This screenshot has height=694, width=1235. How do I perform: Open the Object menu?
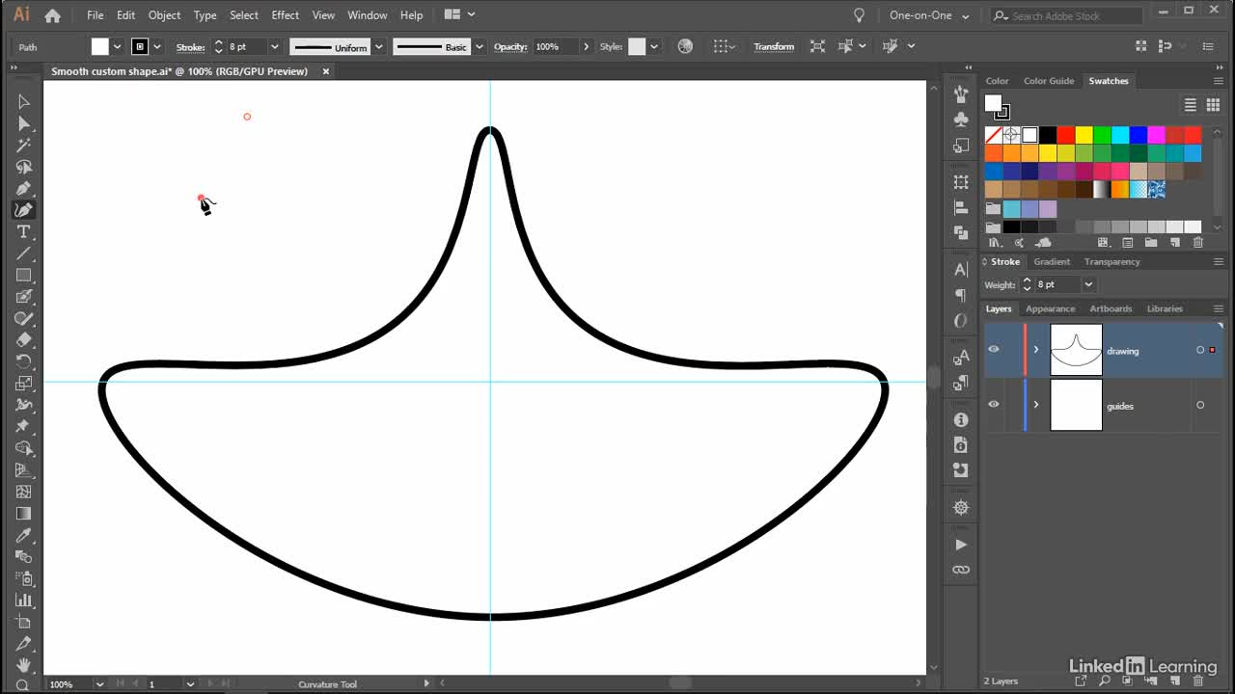(x=164, y=15)
